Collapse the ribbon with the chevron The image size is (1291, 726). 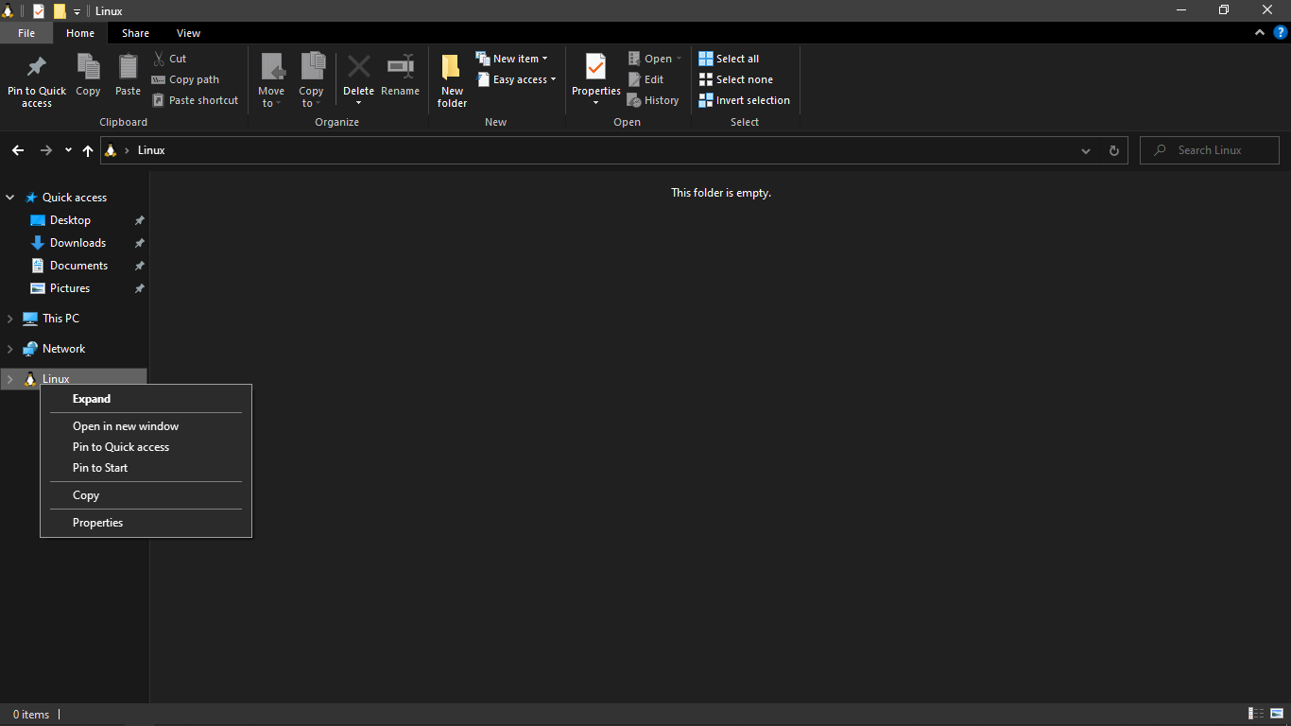[x=1260, y=32]
